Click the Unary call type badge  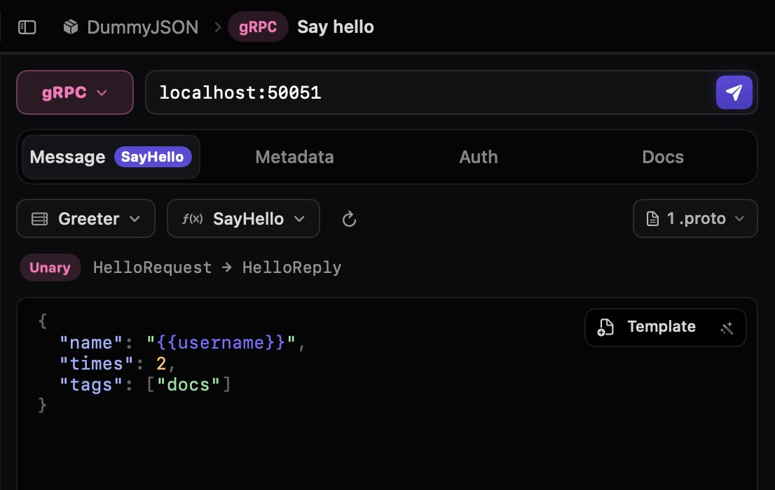(50, 267)
